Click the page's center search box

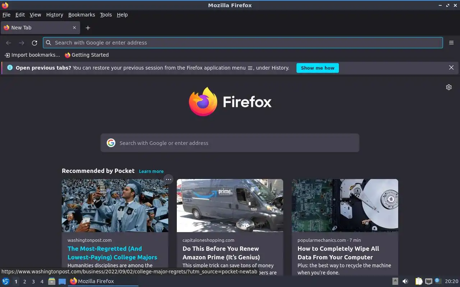pyautogui.click(x=230, y=143)
